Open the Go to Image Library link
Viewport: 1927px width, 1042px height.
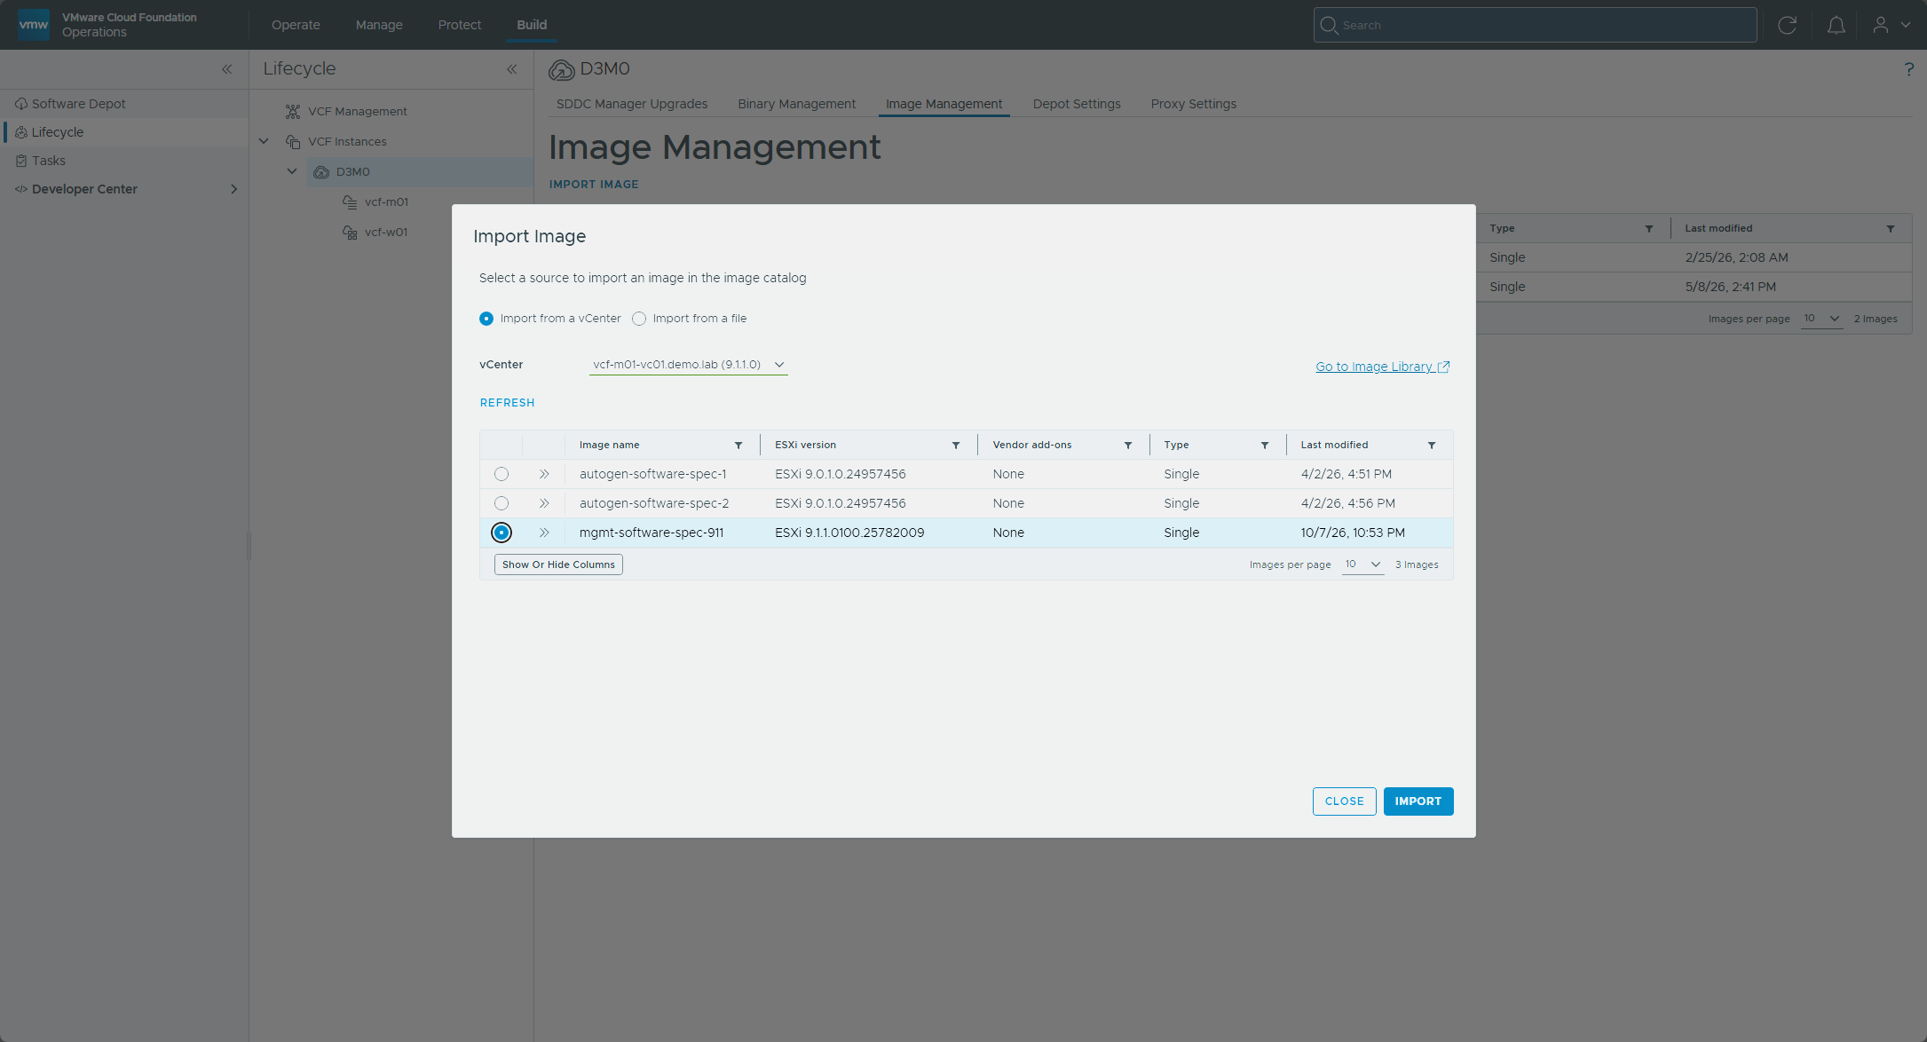[x=1382, y=367]
